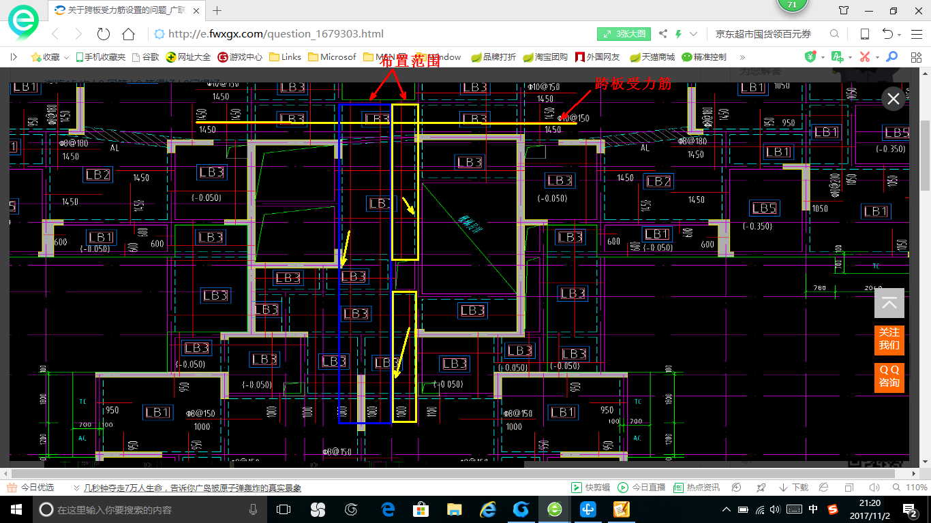Click the magnifier search icon
This screenshot has width=931, height=523.
coord(834,34)
